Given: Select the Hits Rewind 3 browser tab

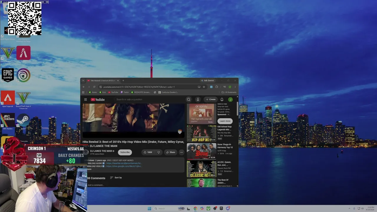Looking at the screenshot, I should [103, 81].
